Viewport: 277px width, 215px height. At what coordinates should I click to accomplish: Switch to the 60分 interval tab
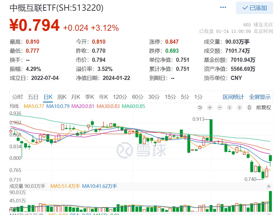[138, 97]
